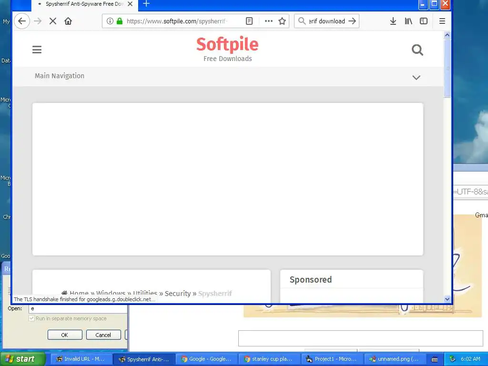
Task: Click the keyboard icon in system tray
Action: click(435, 359)
